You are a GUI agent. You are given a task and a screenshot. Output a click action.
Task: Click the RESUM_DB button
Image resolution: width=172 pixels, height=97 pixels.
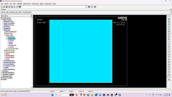point(13,12)
